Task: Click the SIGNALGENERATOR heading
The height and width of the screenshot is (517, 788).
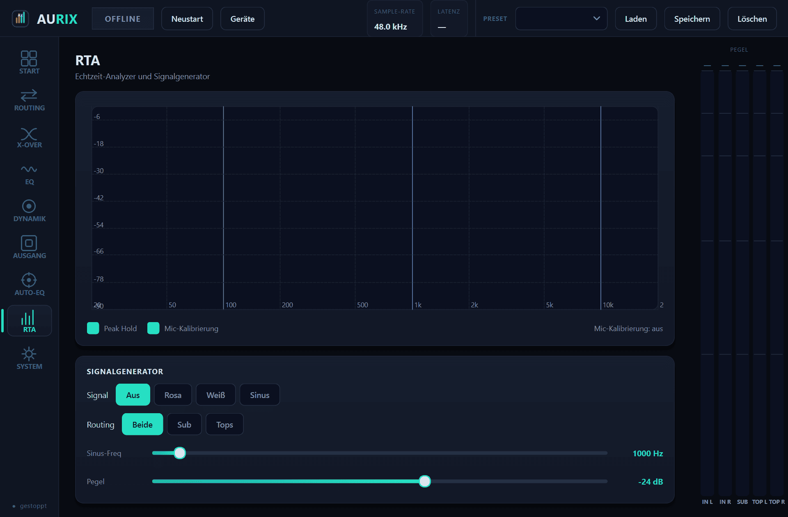Action: pos(125,371)
